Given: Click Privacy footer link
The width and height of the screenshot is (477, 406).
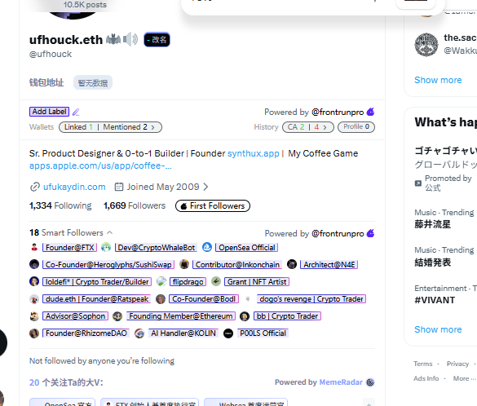Looking at the screenshot, I should [x=457, y=364].
